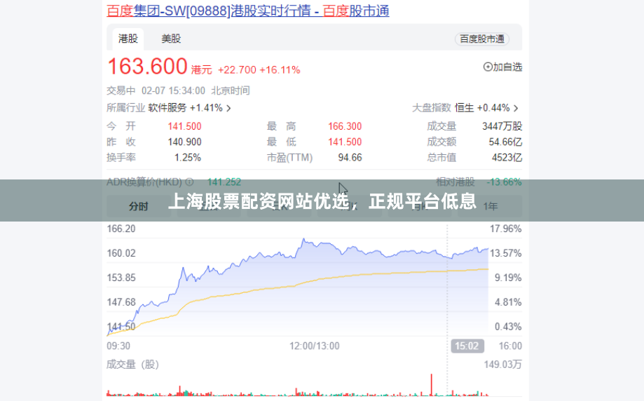Click the 成交额 value 54.66亿
This screenshot has height=401, width=644.
click(x=505, y=142)
